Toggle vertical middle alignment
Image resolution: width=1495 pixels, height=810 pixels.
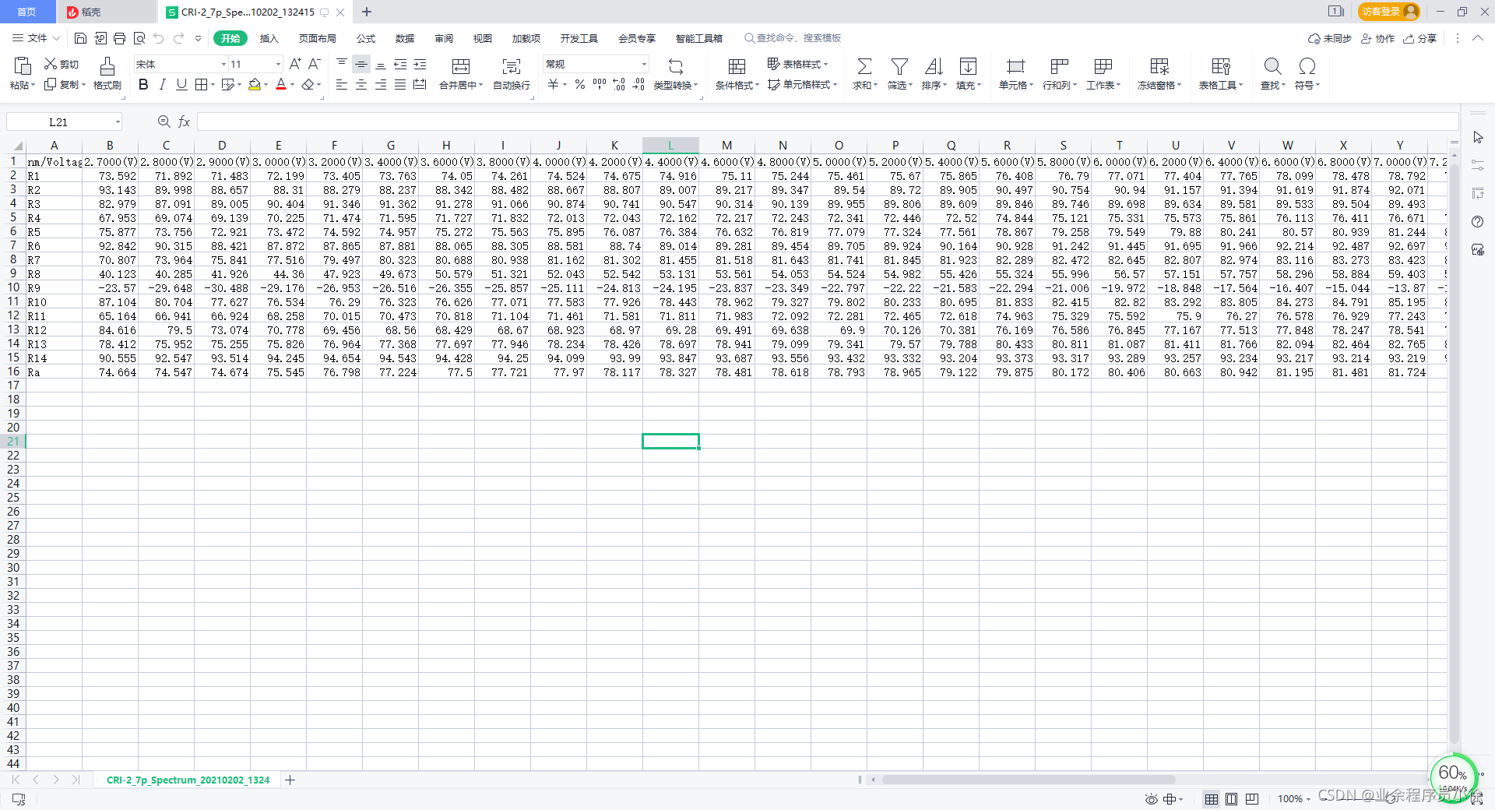(x=361, y=64)
